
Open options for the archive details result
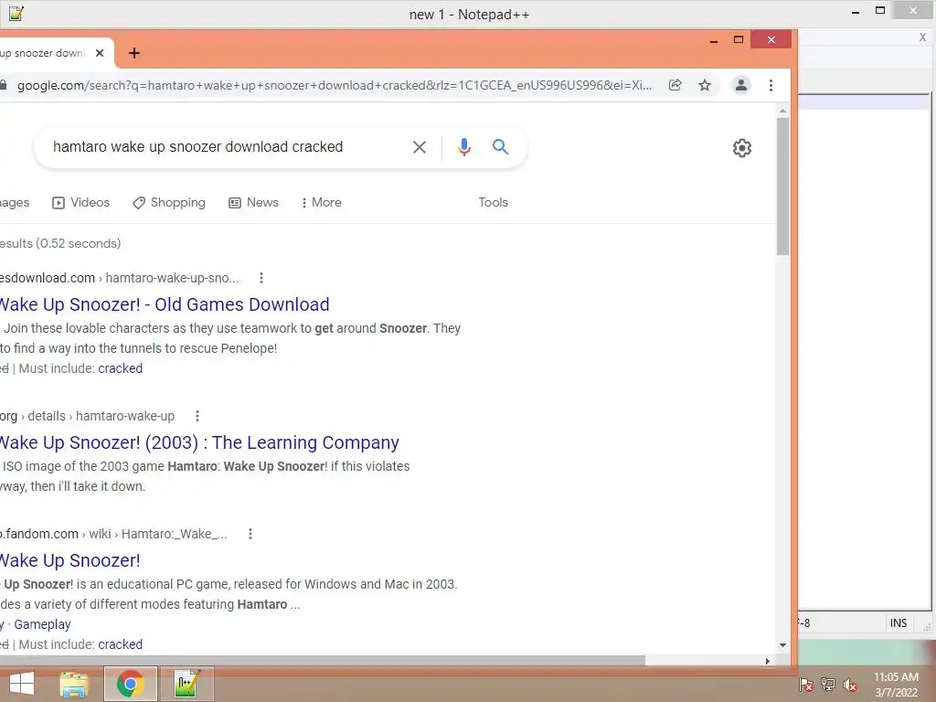pos(197,416)
